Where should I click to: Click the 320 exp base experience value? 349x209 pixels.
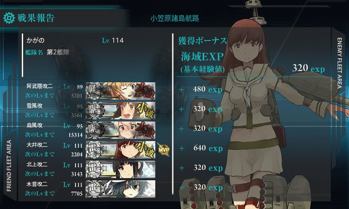tap(308, 68)
